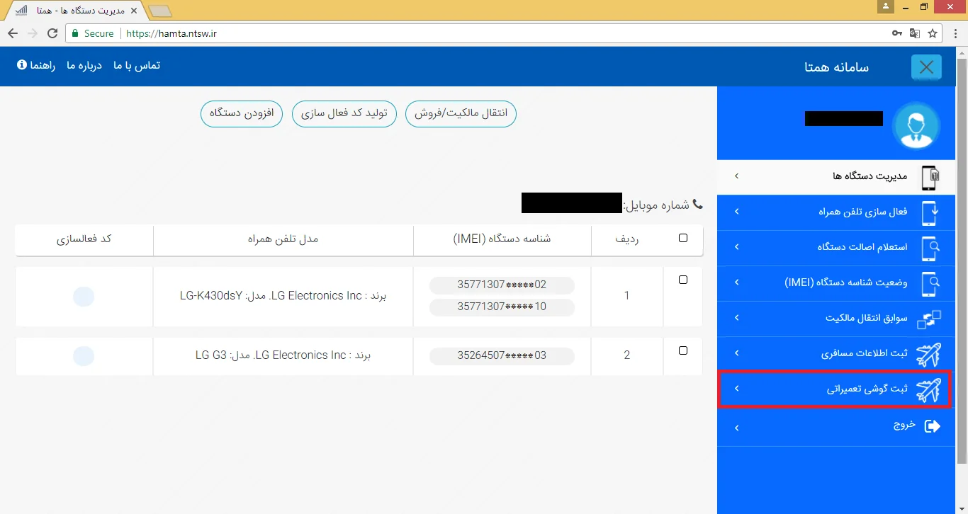Viewport: 968px width, 514px height.
Task: Click the passenger information airplane icon
Action: pyautogui.click(x=928, y=354)
